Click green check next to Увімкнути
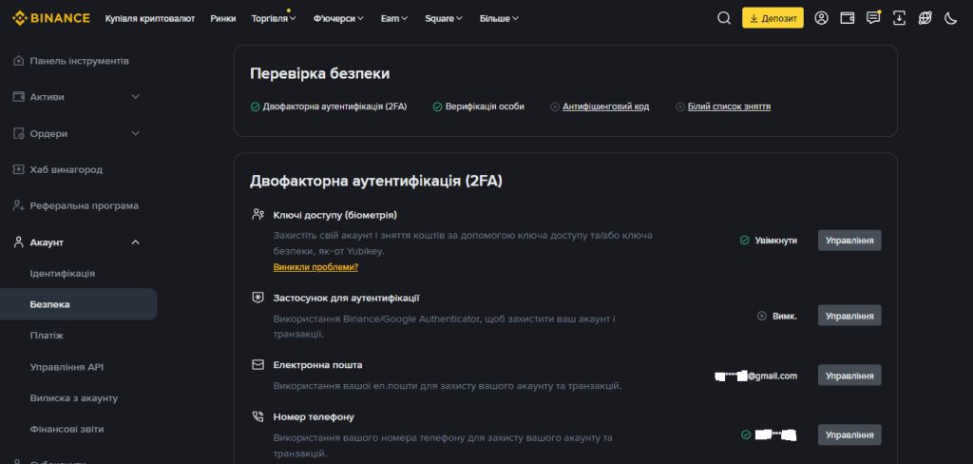 point(745,241)
